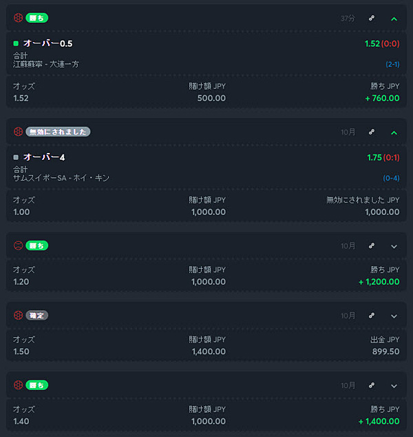
Task: Copy link of the 1.52 odds bet
Action: pos(372,18)
